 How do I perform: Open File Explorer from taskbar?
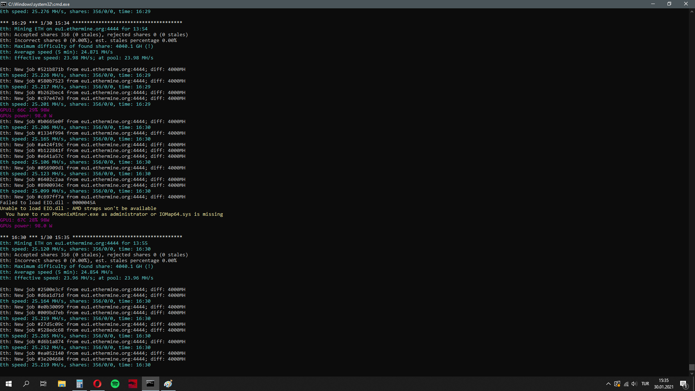tap(62, 384)
